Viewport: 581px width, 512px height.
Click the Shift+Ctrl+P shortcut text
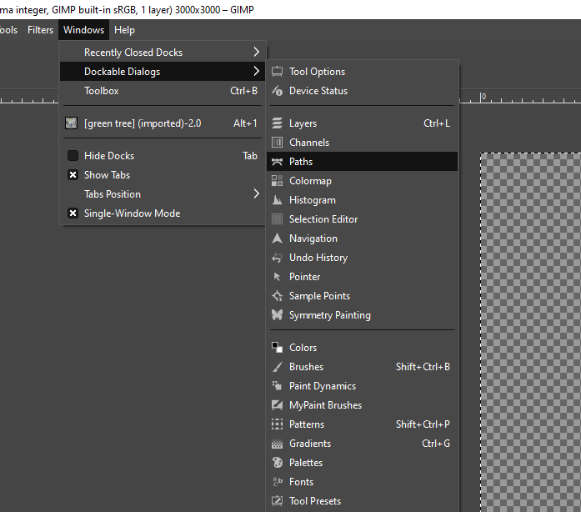point(423,424)
